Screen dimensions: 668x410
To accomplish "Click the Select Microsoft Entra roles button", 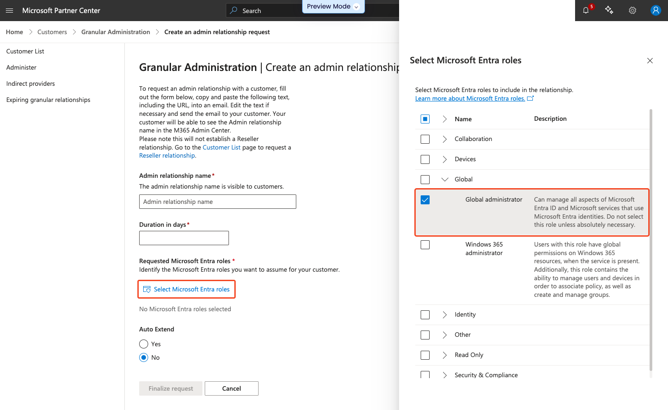I will tap(186, 289).
